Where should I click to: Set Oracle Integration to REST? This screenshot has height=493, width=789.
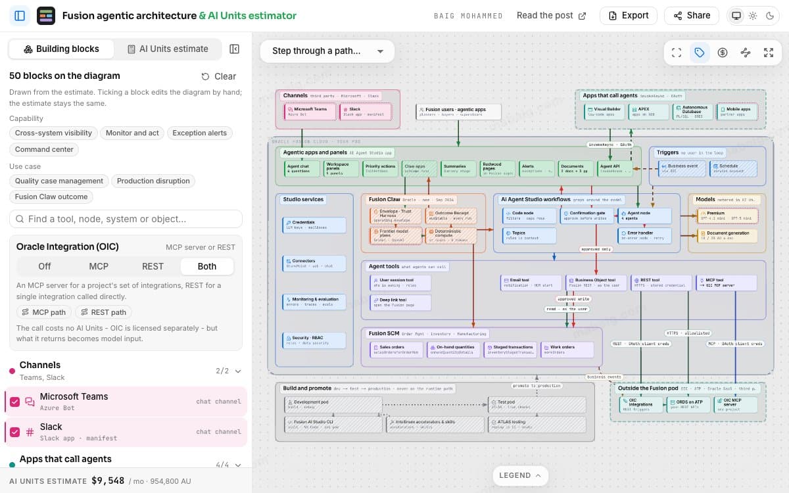(x=153, y=266)
